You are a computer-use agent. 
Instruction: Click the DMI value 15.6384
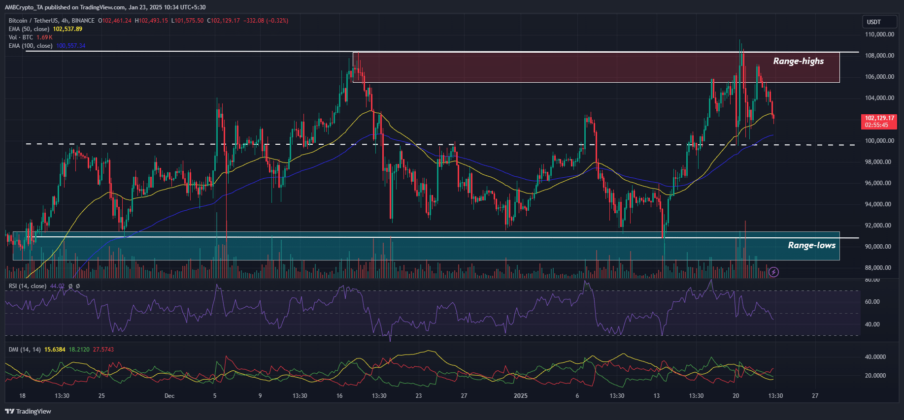pyautogui.click(x=55, y=350)
